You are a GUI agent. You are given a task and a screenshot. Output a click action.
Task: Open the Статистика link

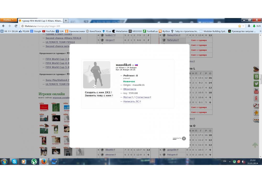143,97
